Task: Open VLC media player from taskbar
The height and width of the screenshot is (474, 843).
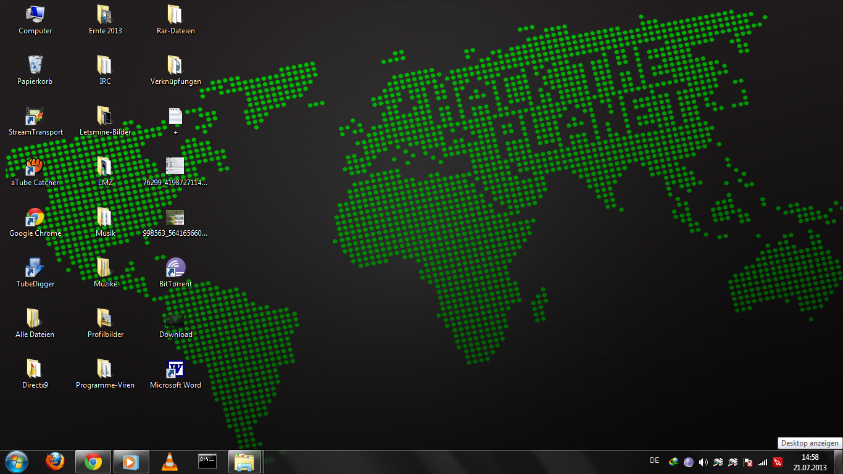Action: click(x=169, y=461)
